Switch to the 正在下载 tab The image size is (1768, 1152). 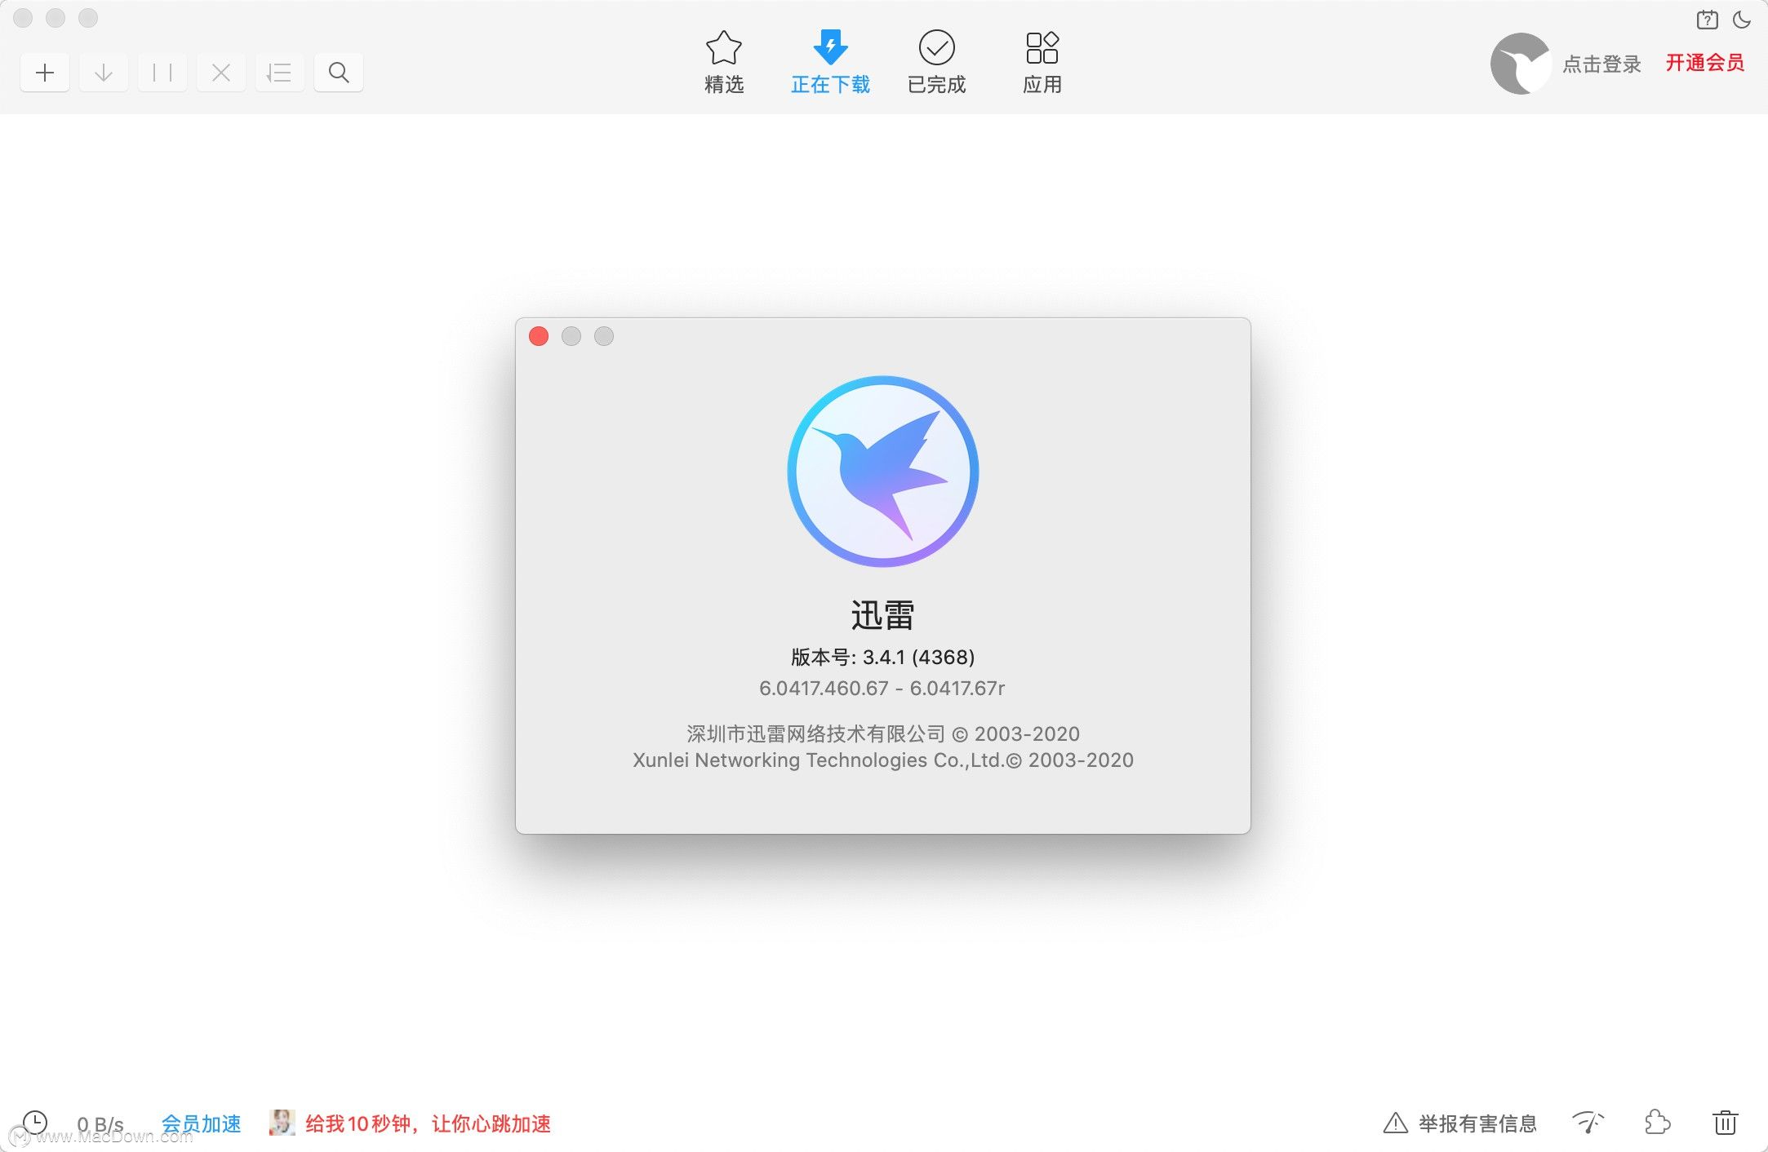(x=830, y=63)
